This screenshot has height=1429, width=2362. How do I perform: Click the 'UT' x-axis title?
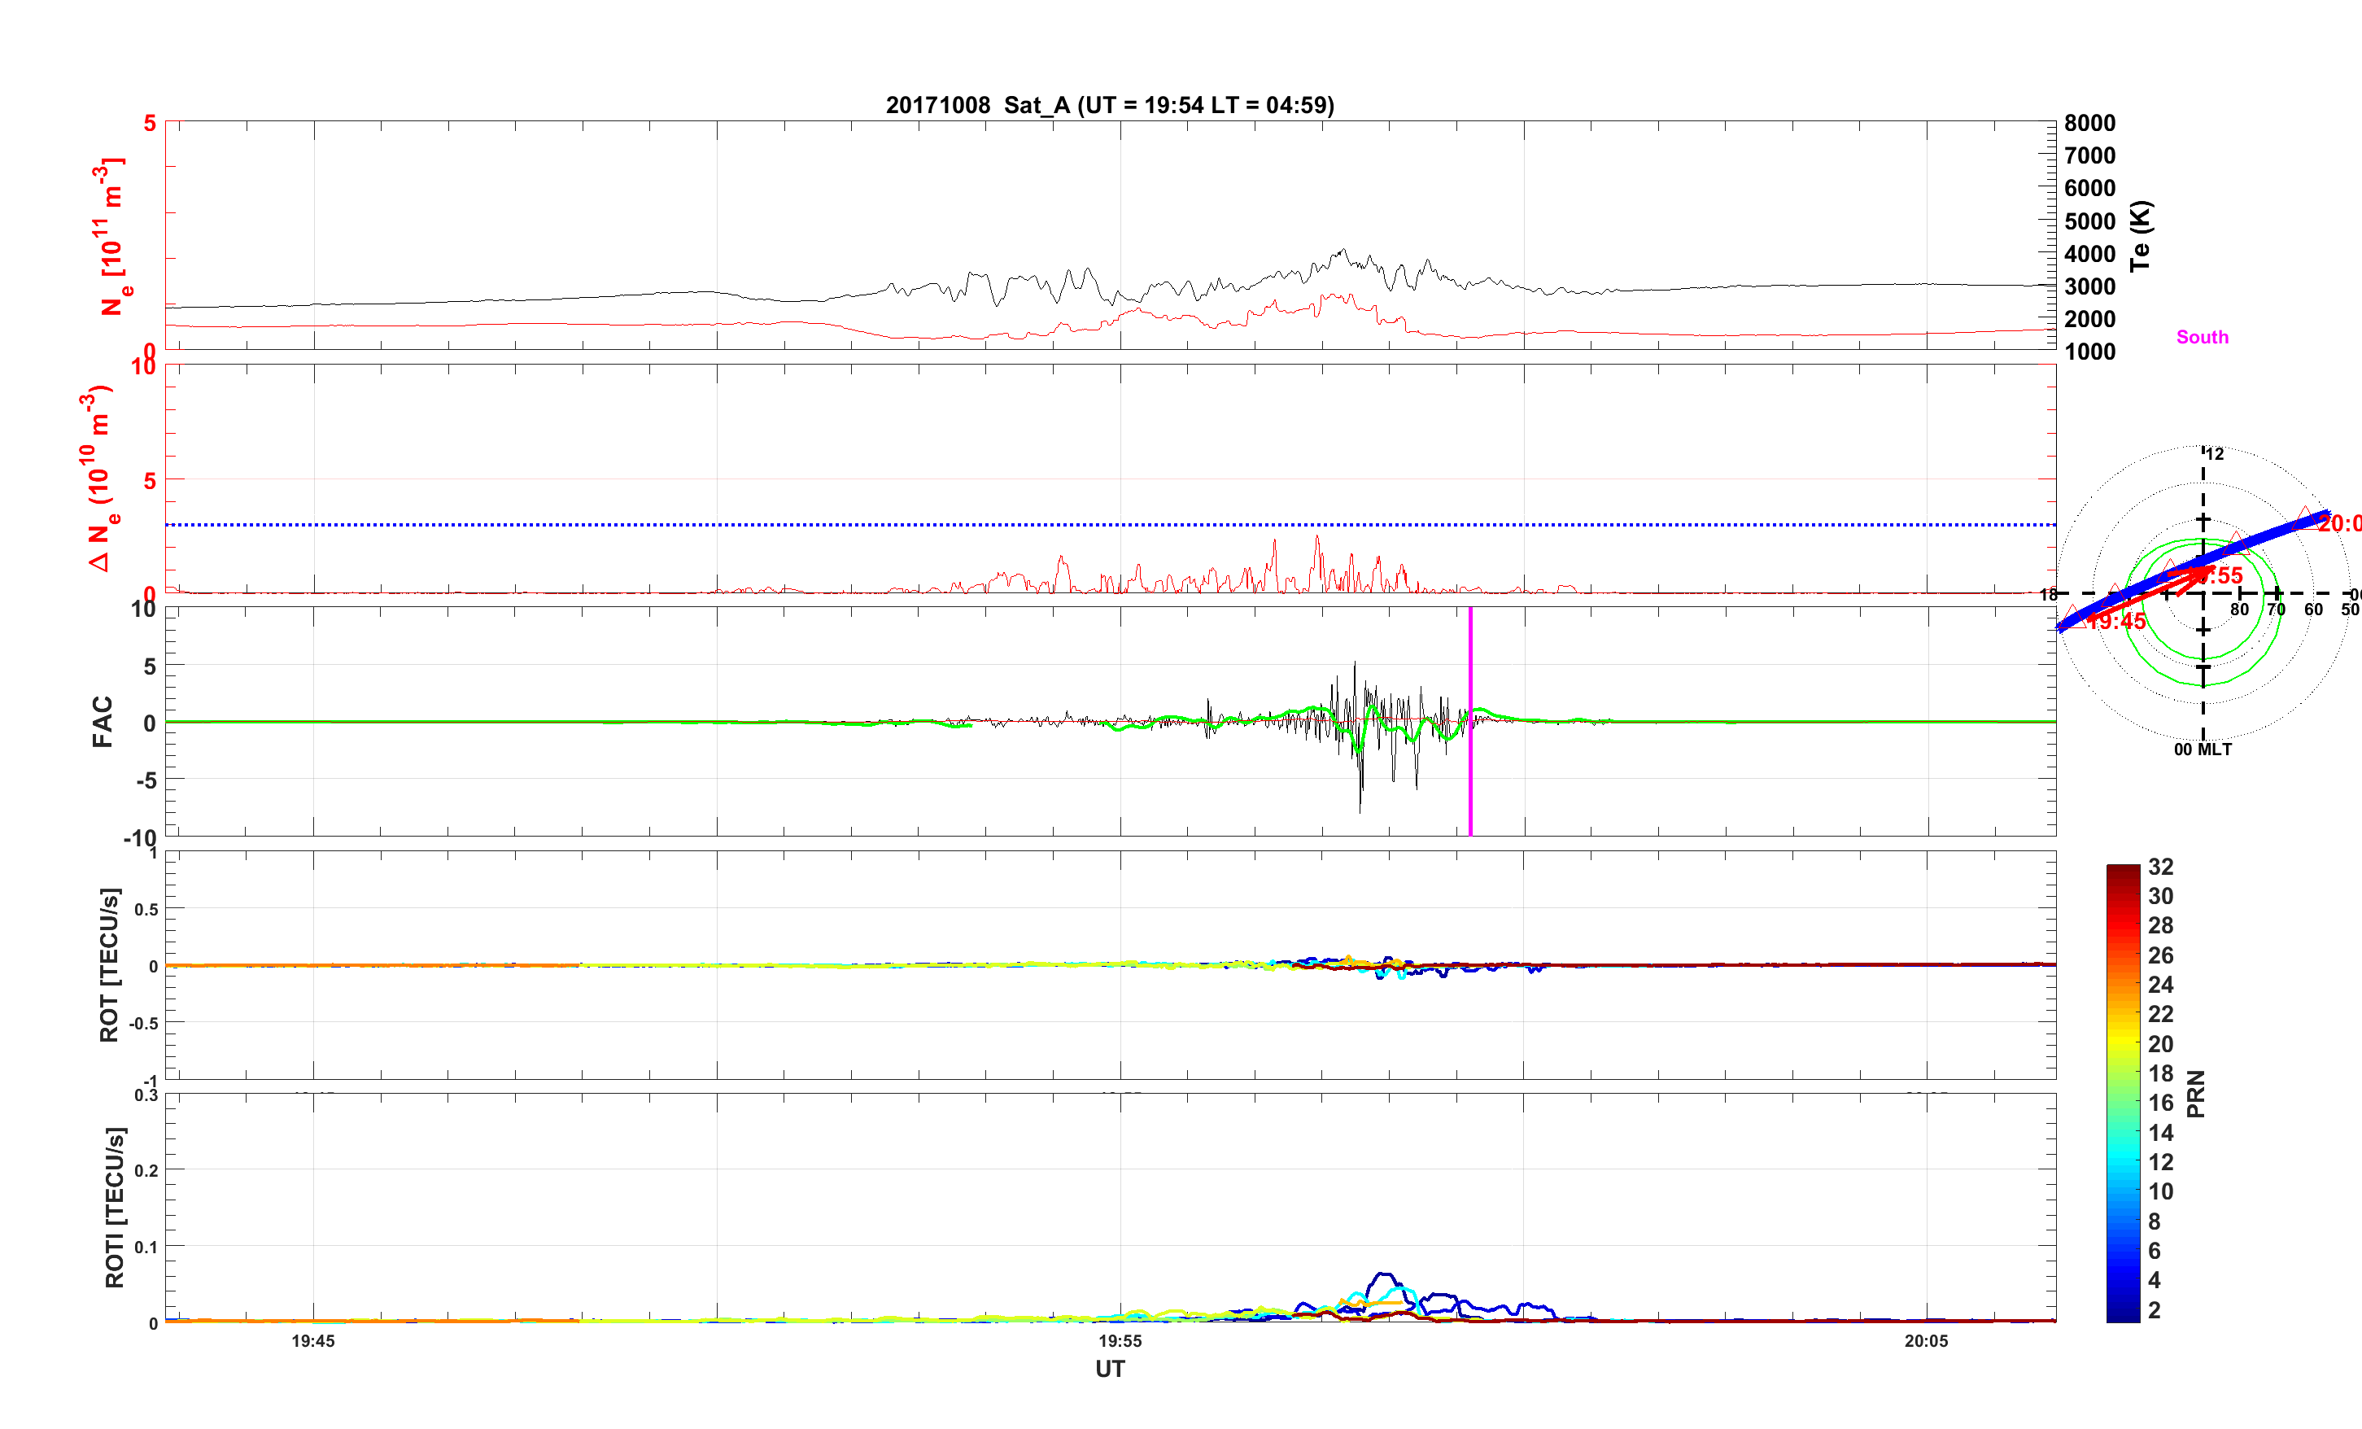[1109, 1369]
